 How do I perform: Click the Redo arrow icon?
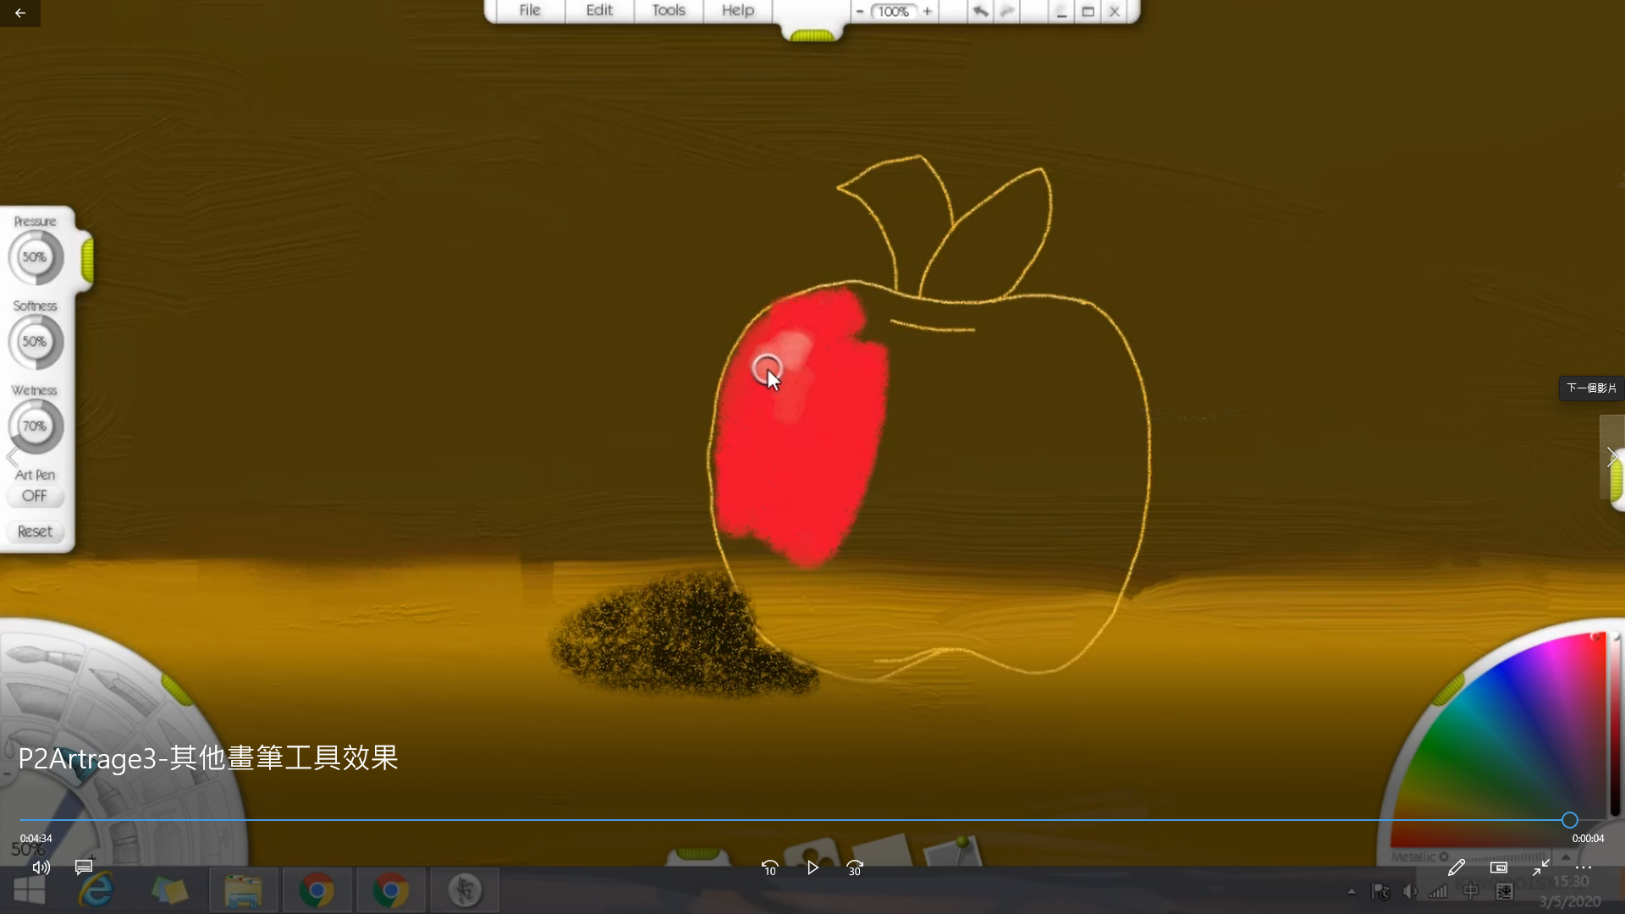point(1007,11)
